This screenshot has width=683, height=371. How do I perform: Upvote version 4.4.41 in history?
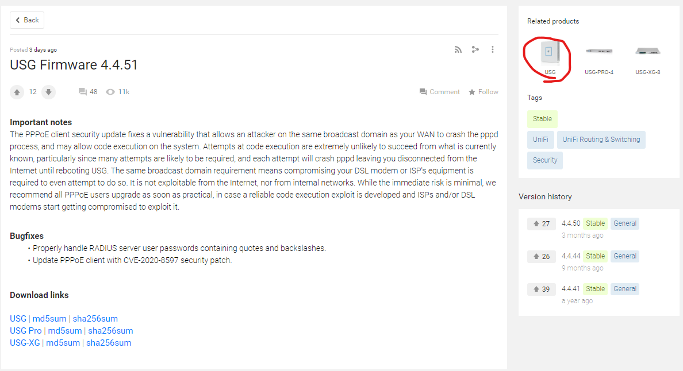[x=541, y=289]
